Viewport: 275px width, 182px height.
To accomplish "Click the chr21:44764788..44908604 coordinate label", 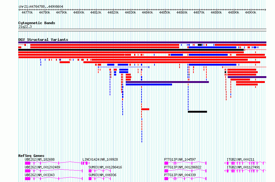I will tap(41, 6).
